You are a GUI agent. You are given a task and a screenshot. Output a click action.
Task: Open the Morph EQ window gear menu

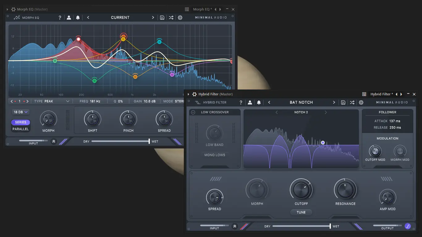pos(13,9)
